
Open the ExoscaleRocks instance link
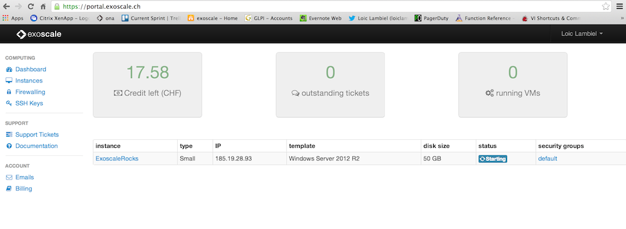click(117, 158)
